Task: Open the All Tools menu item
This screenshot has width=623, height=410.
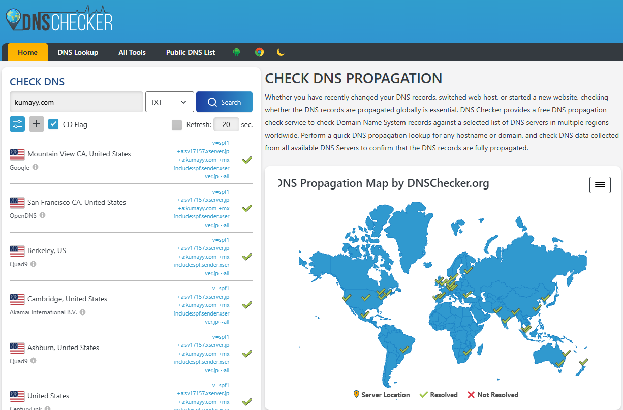Action: [132, 52]
